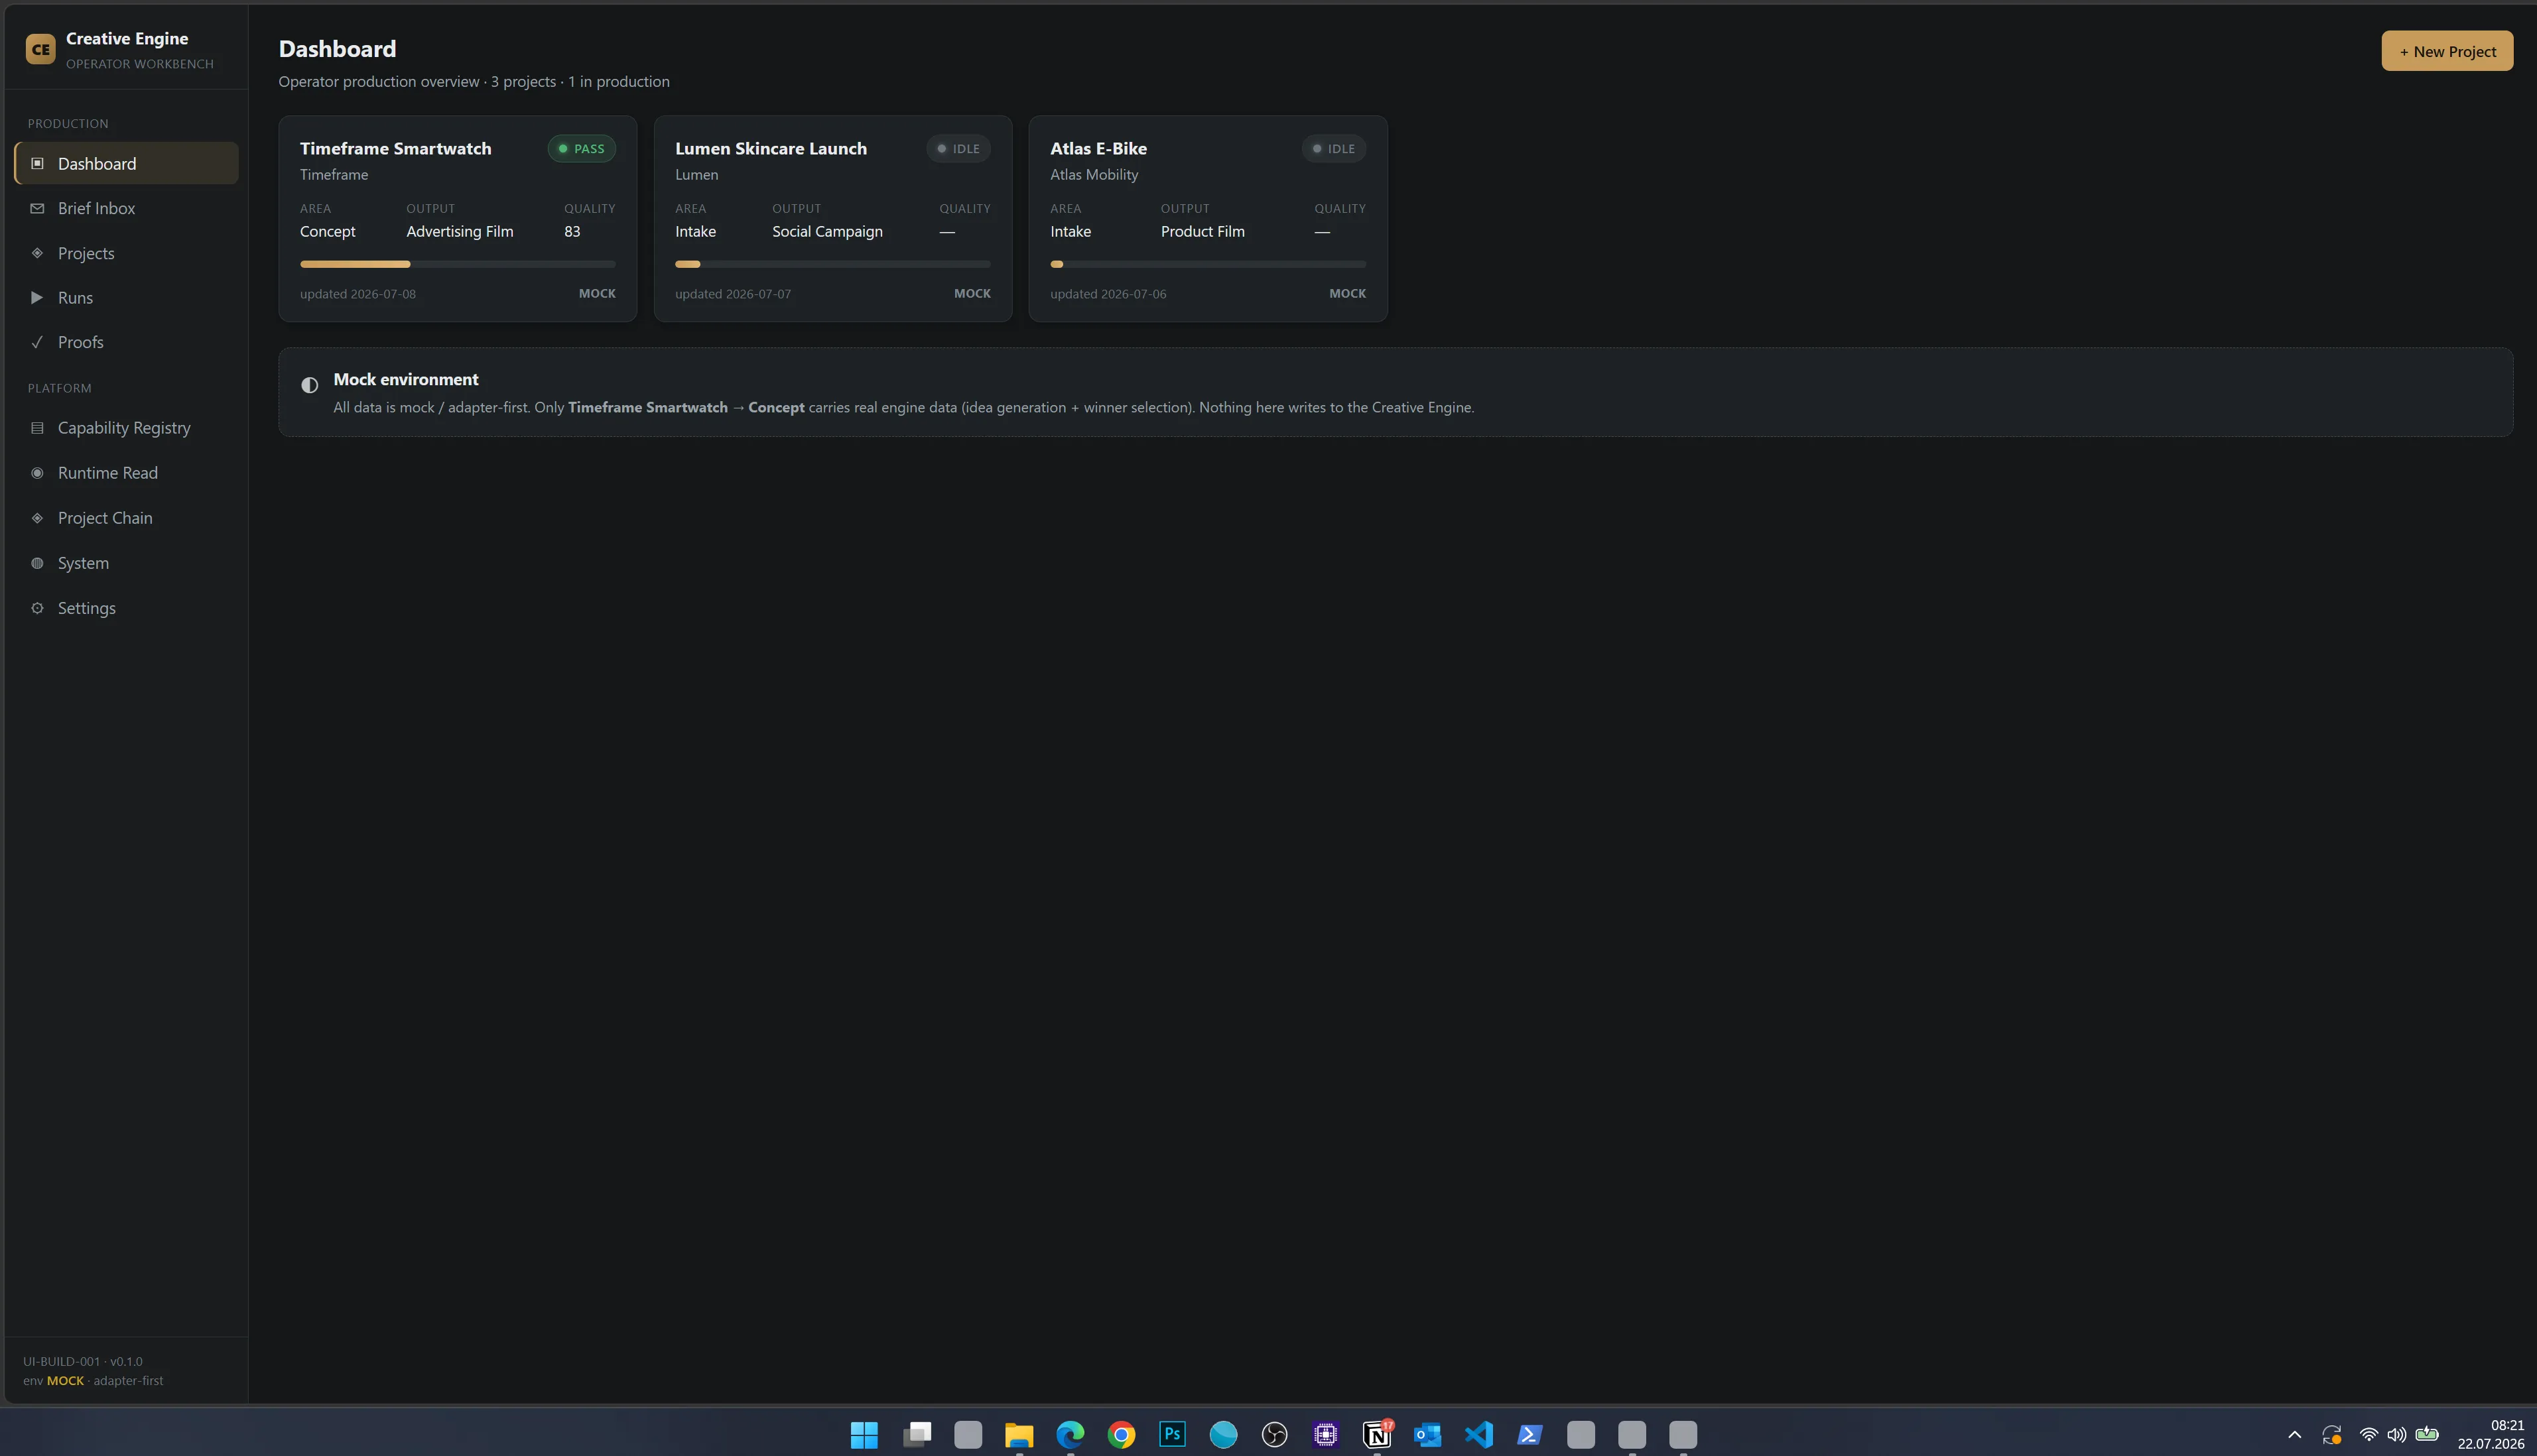Open the Lumen Skincare Launch project card
This screenshot has width=2537, height=1456.
832,219
